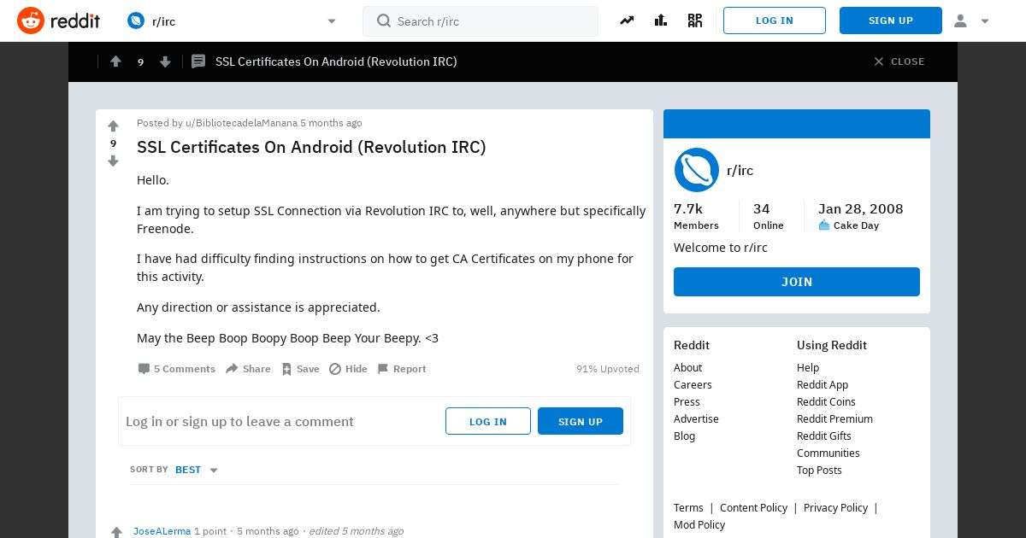This screenshot has width=1026, height=538.
Task: Open the About link
Action: (687, 367)
